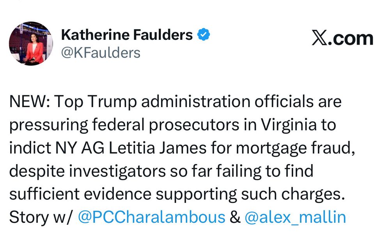
Task: Open the Katherine Faulders display name
Action: 127,35
